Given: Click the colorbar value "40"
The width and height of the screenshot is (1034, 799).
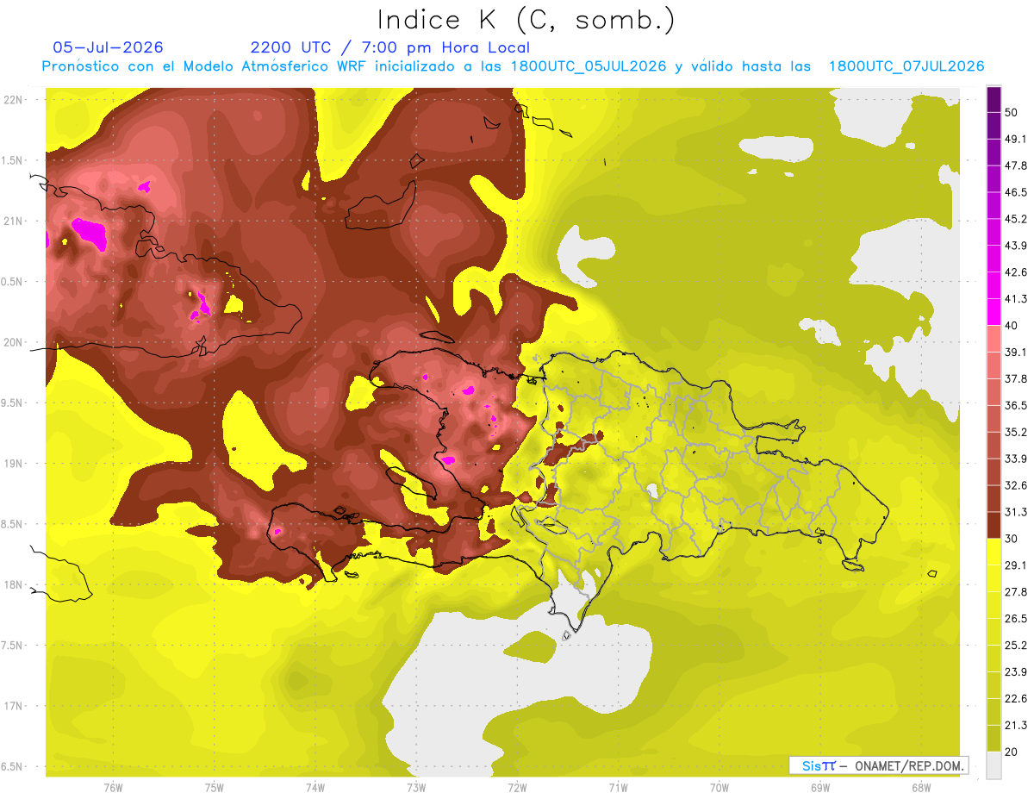Looking at the screenshot, I should click(x=1012, y=326).
